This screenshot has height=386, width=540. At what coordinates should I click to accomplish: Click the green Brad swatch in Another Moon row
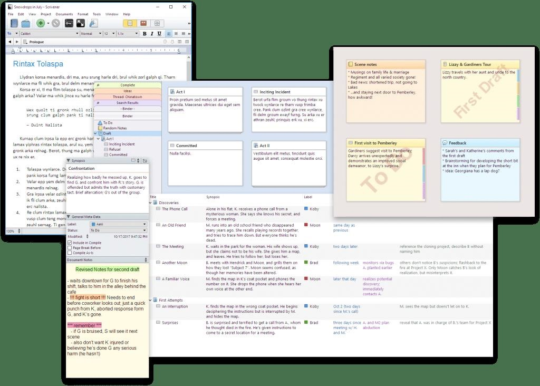coord(306,263)
